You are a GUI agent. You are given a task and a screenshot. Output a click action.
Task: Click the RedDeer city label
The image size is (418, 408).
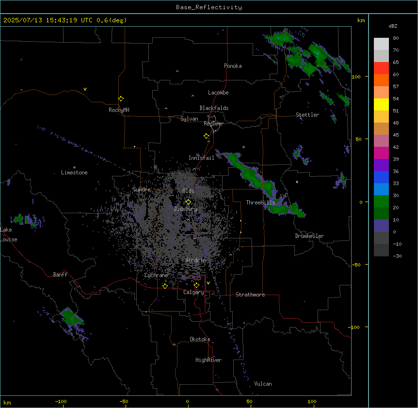(x=213, y=124)
